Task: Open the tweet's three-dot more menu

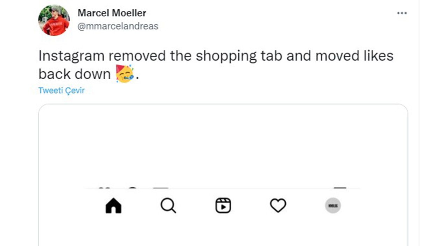Action: coord(402,13)
